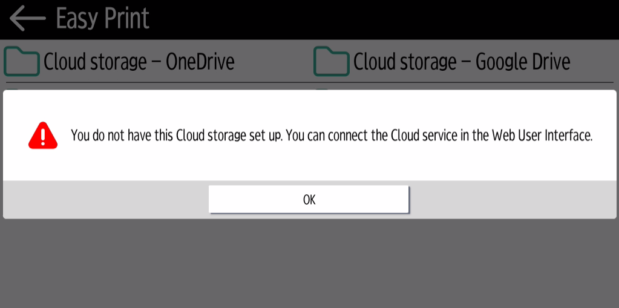
Task: Open the OneDrive folder icon
Action: coord(22,61)
